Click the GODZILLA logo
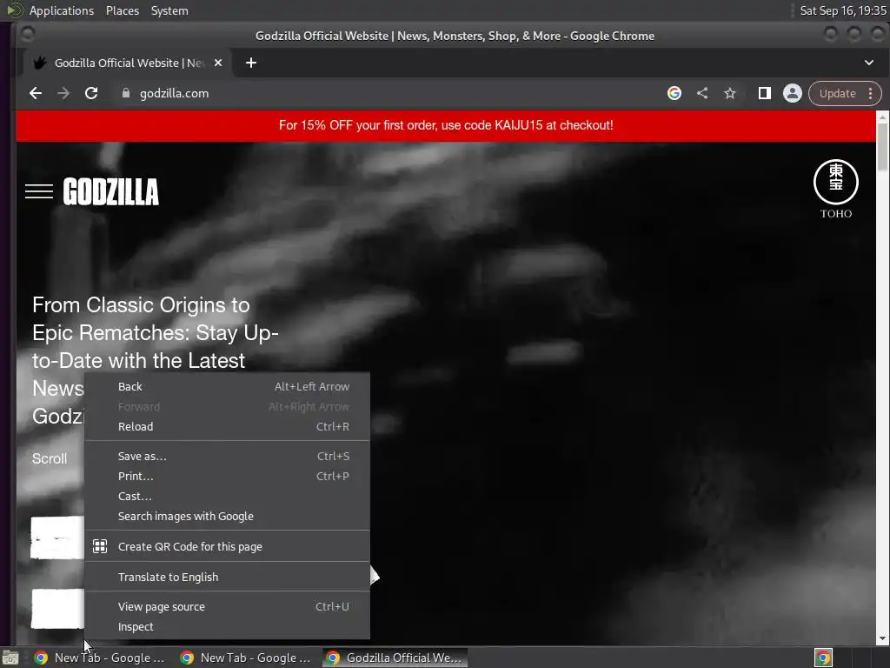The width and height of the screenshot is (890, 668). [x=110, y=191]
